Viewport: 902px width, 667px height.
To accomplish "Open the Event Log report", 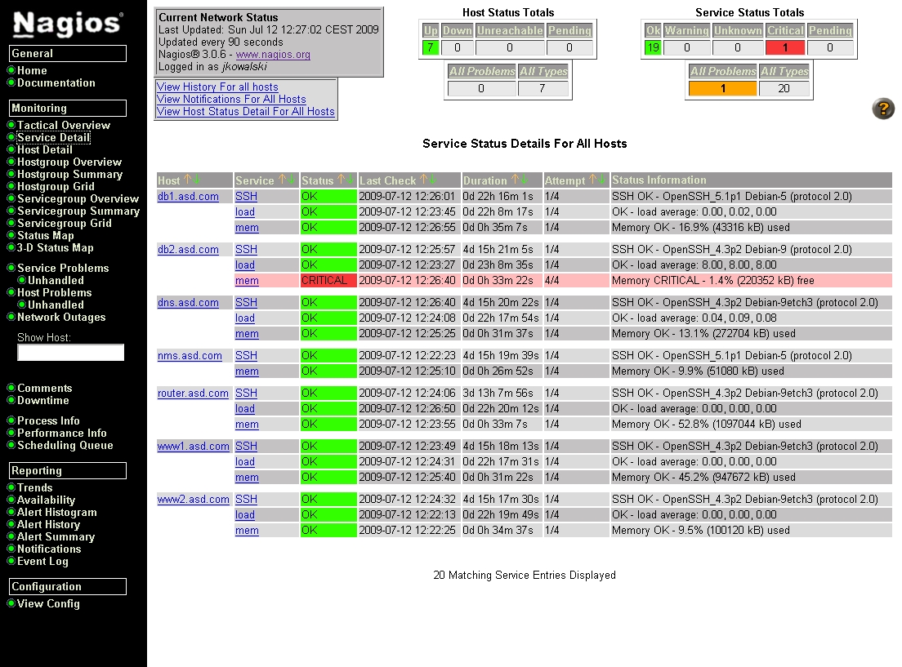I will pyautogui.click(x=42, y=561).
